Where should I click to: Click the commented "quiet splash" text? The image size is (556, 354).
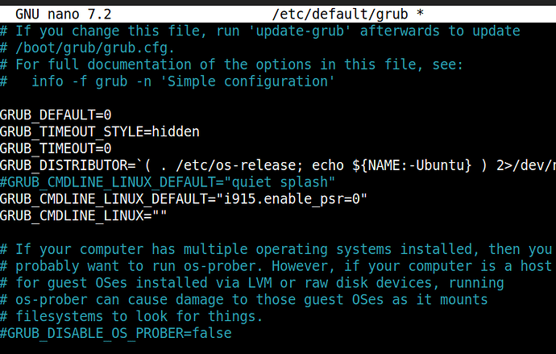pyautogui.click(x=279, y=182)
